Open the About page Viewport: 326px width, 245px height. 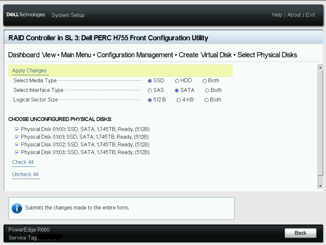(x=294, y=15)
